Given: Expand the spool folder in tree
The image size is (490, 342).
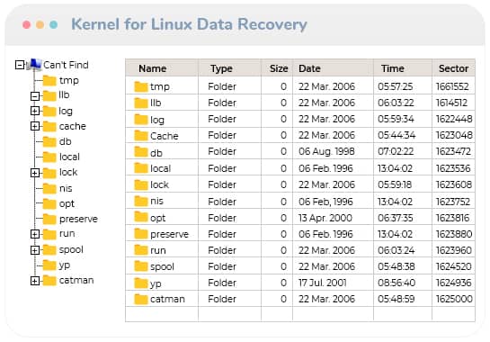Looking at the screenshot, I should point(35,249).
